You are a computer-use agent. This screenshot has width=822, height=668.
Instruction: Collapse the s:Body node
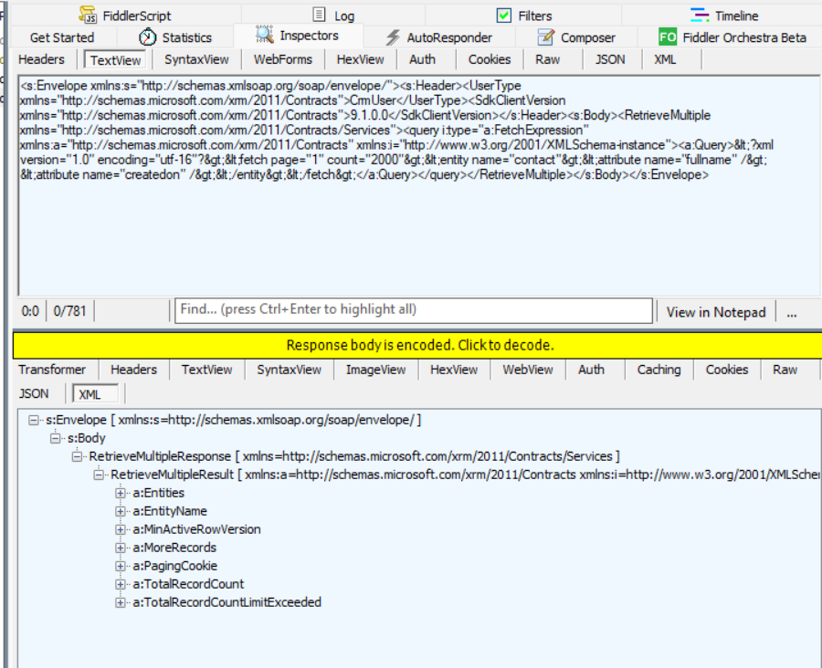point(55,439)
